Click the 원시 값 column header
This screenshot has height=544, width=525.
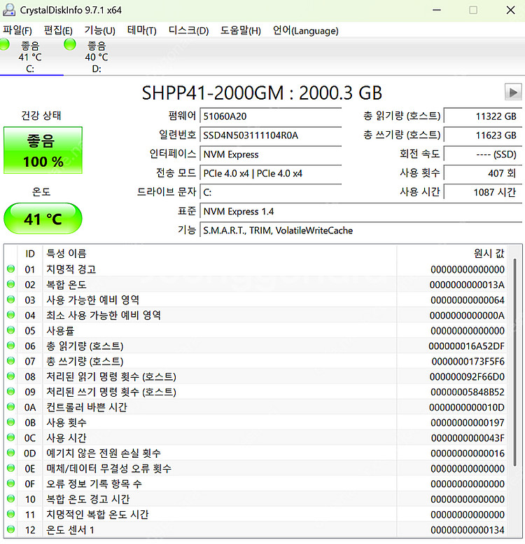coord(452,254)
